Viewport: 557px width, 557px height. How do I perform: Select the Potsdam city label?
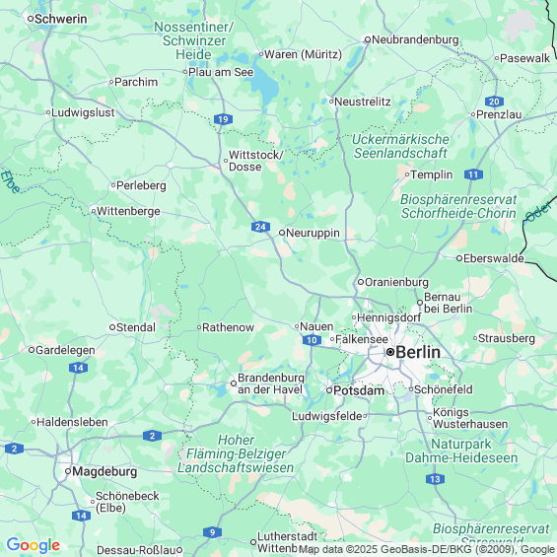coord(359,390)
